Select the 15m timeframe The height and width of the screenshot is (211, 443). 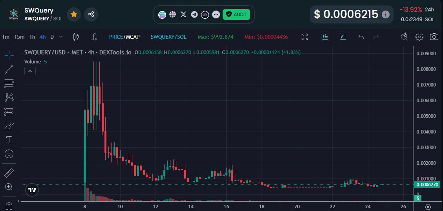coord(20,37)
